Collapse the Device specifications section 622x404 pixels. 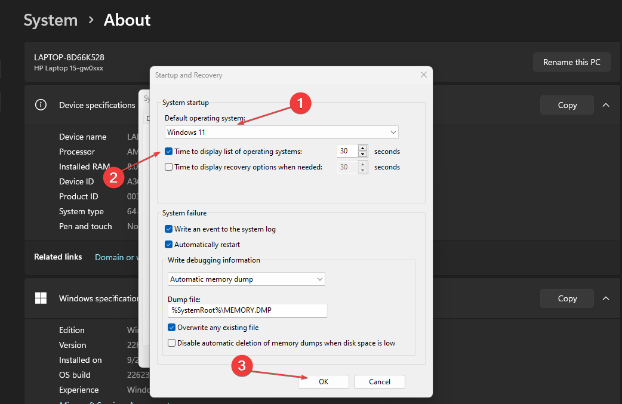click(x=606, y=105)
